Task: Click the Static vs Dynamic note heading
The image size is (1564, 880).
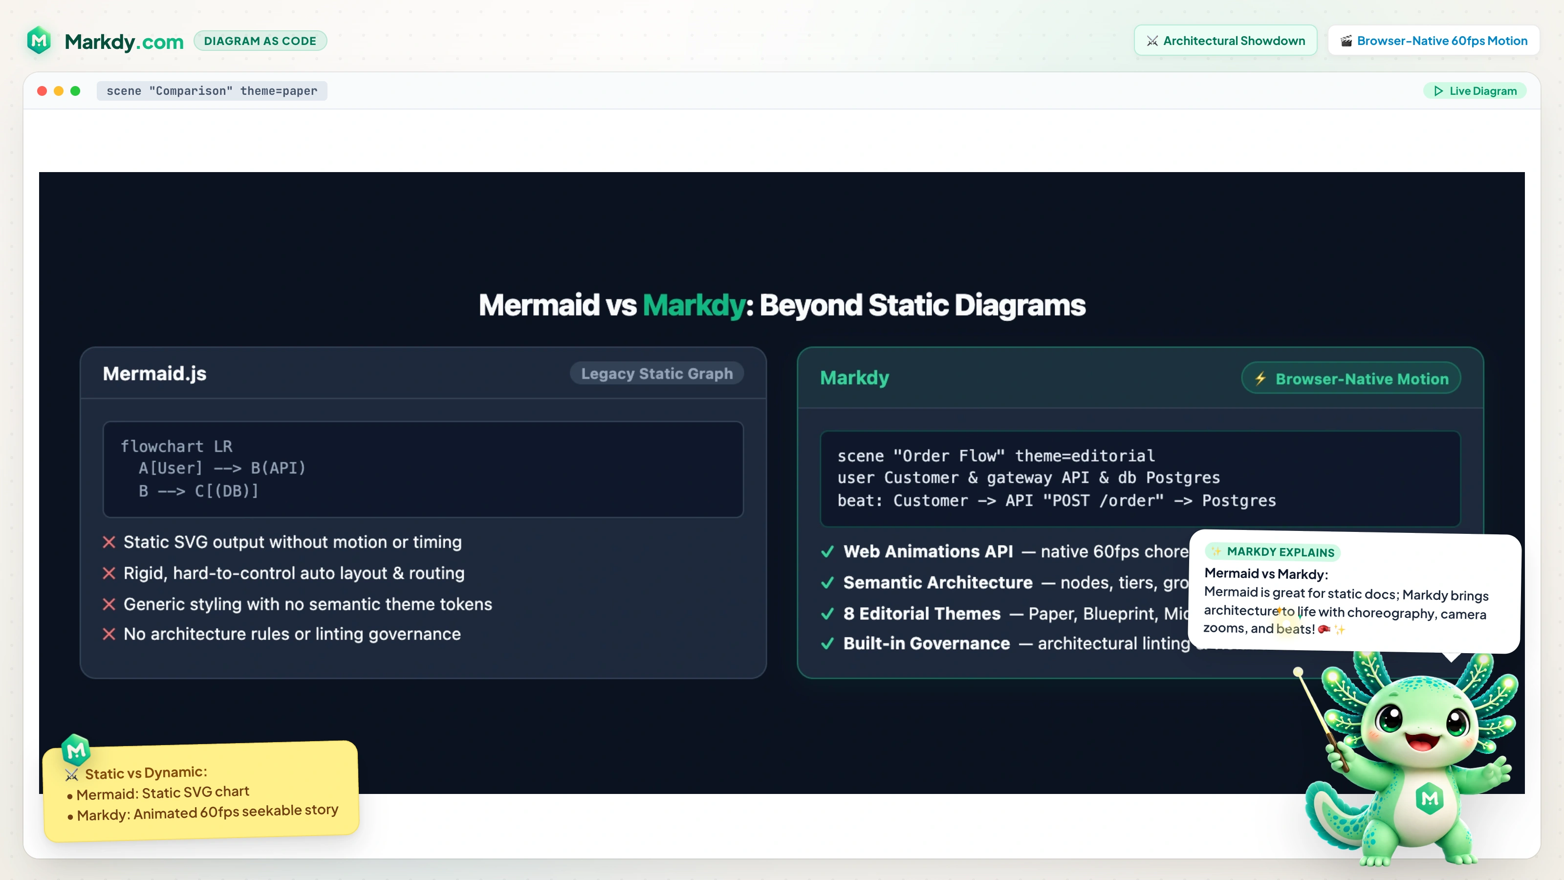Action: pyautogui.click(x=146, y=772)
